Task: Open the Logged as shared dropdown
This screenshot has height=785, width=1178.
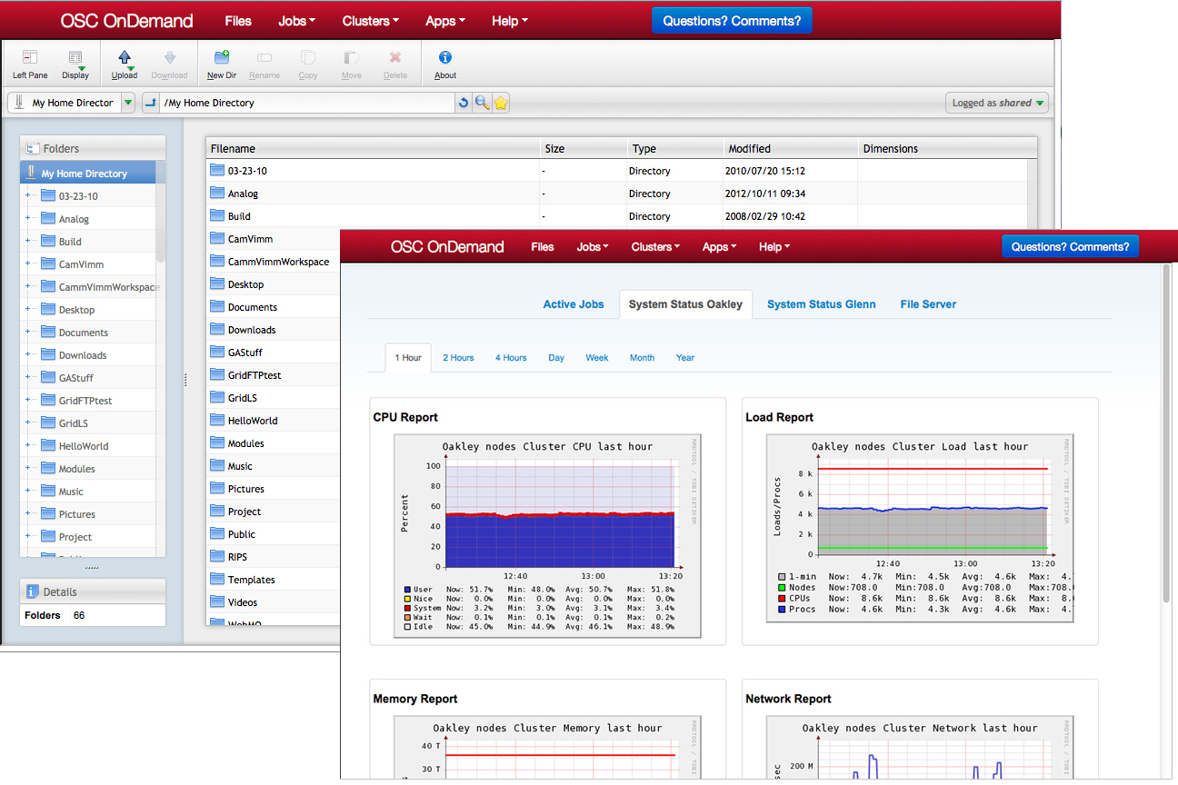Action: pos(997,103)
